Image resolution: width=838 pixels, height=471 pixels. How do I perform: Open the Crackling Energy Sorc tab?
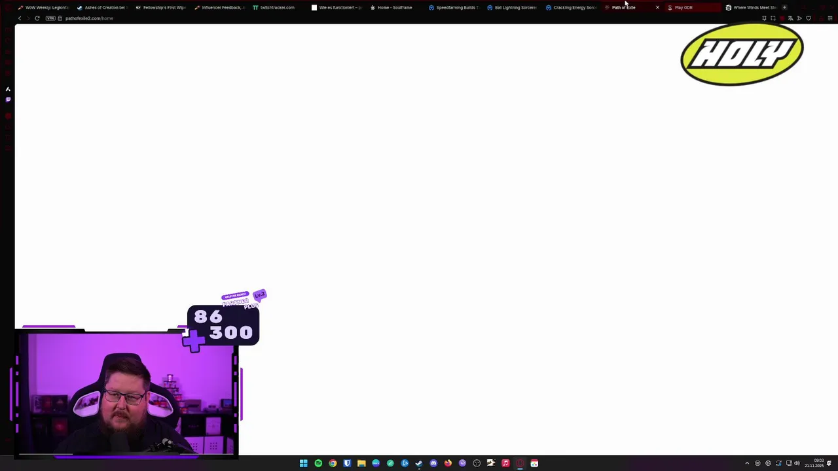(x=571, y=7)
